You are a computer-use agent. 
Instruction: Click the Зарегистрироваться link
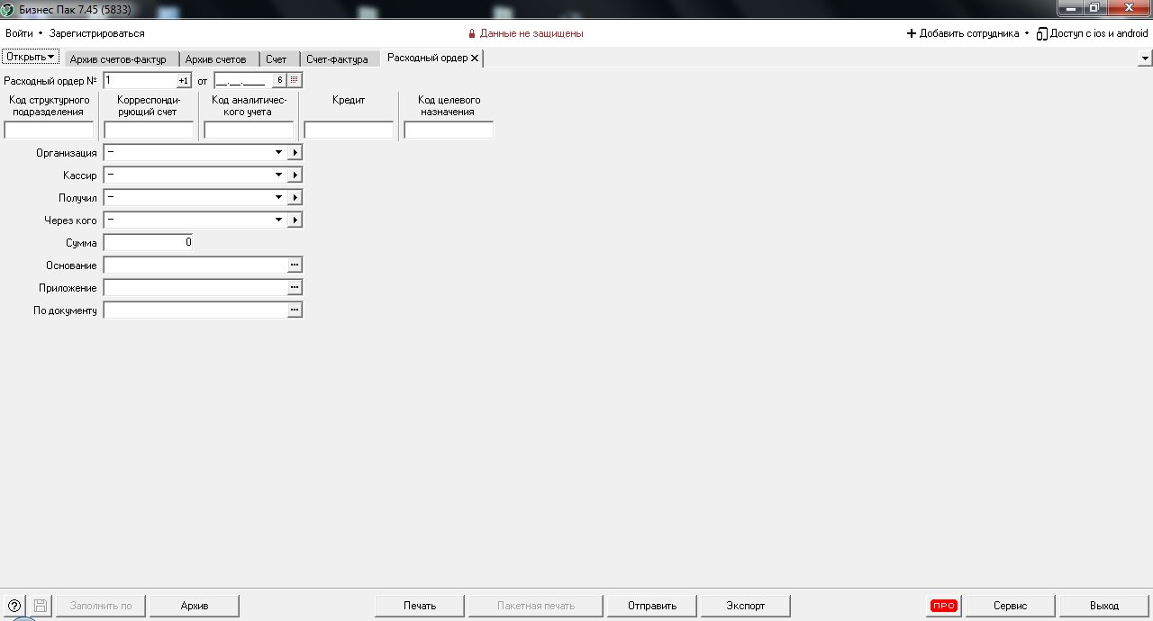click(x=97, y=33)
